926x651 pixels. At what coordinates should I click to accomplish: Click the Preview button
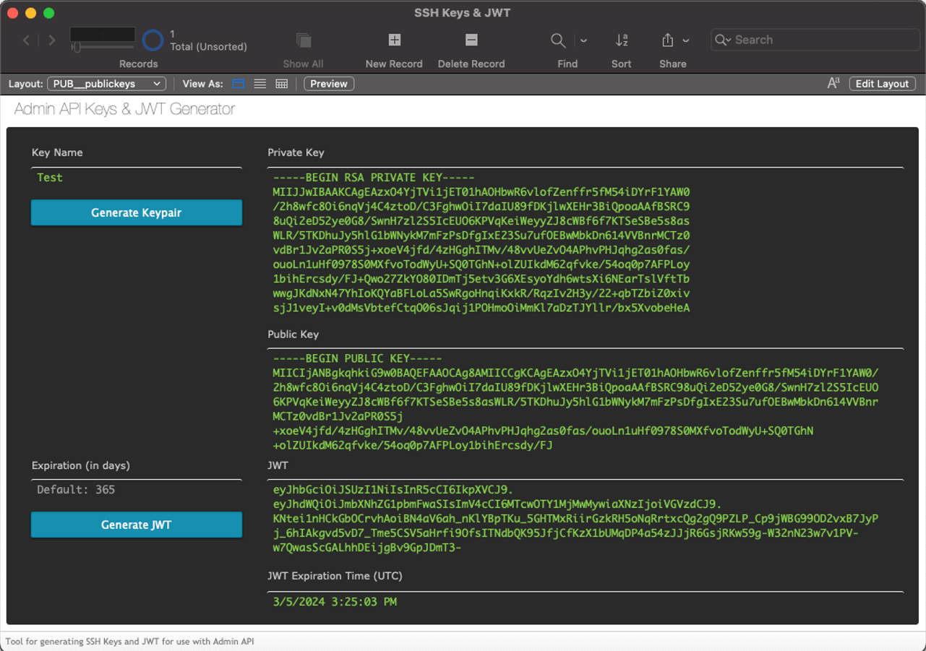tap(329, 84)
